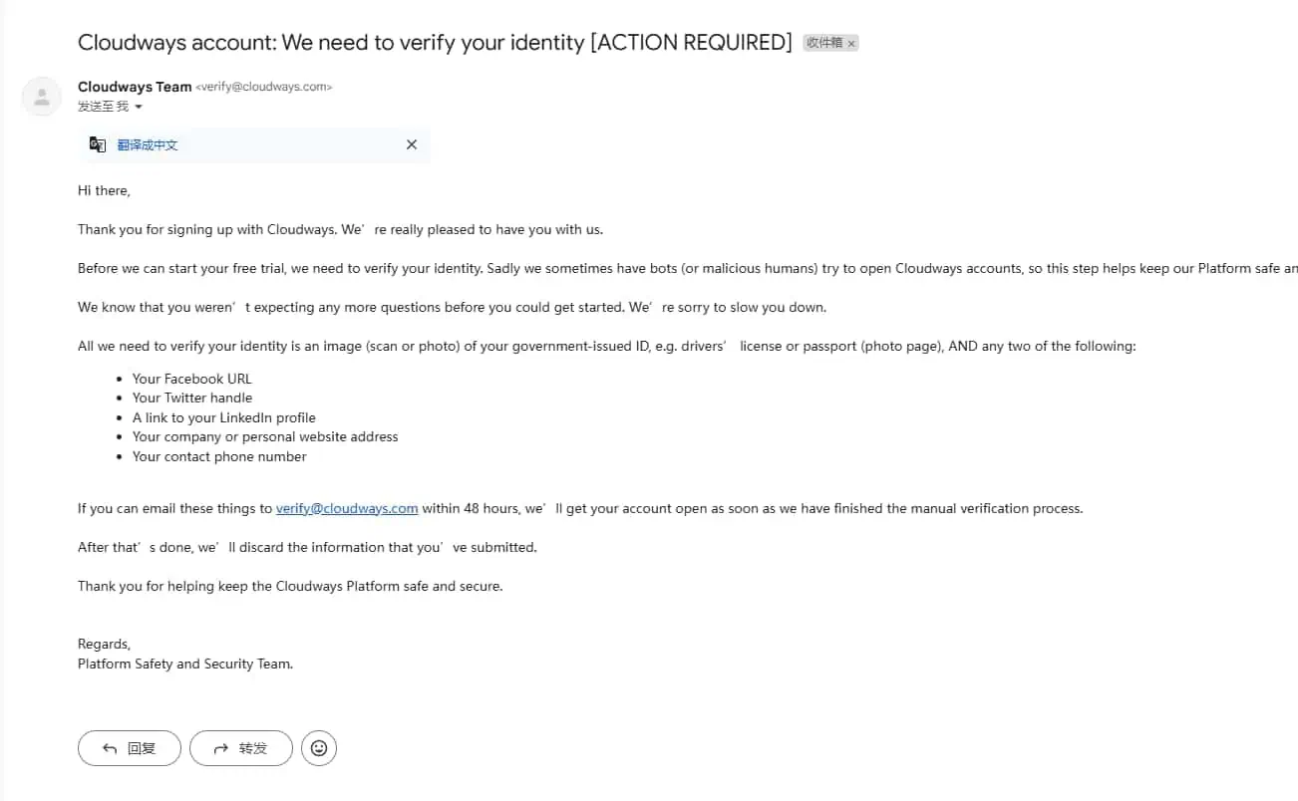Click the Cloudways Team sender name
This screenshot has width=1298, height=801.
point(135,87)
